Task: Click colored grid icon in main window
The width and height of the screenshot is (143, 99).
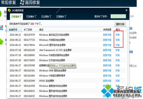Action: pyautogui.click(x=1, y=28)
